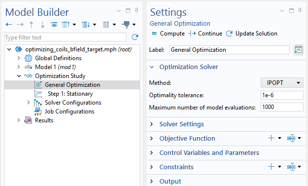The height and width of the screenshot is (186, 308).
Task: Click the Optimization Study icon
Action: (28, 76)
